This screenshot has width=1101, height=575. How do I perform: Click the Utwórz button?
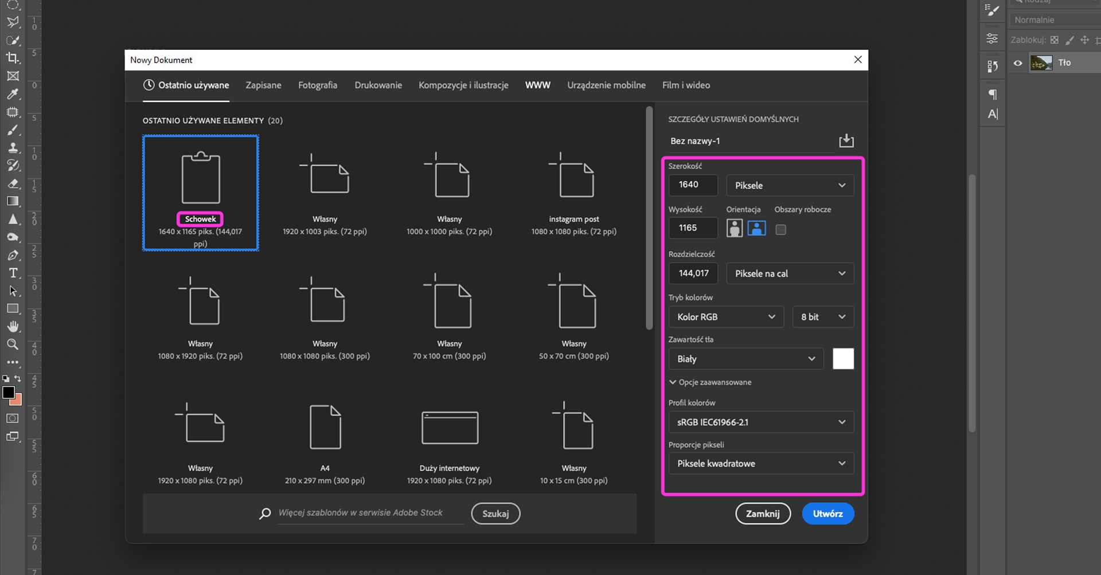[827, 514]
